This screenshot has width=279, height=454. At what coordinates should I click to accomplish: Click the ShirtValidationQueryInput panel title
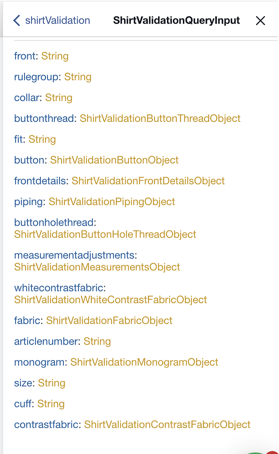coord(176,20)
